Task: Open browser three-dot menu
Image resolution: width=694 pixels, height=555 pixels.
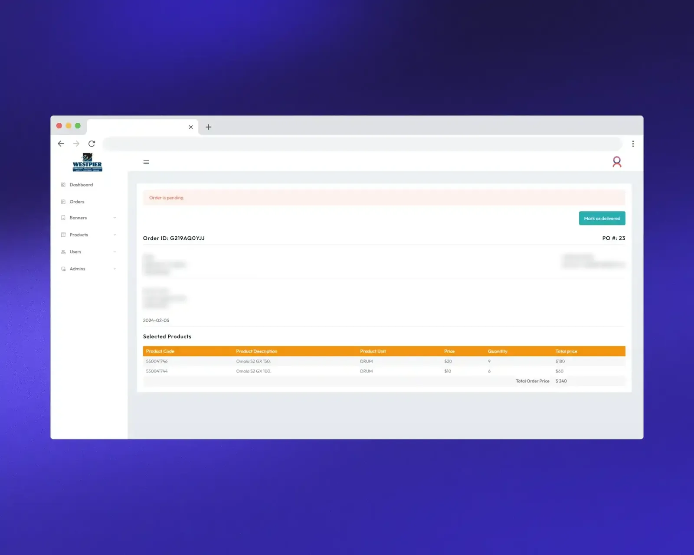Action: [x=633, y=144]
